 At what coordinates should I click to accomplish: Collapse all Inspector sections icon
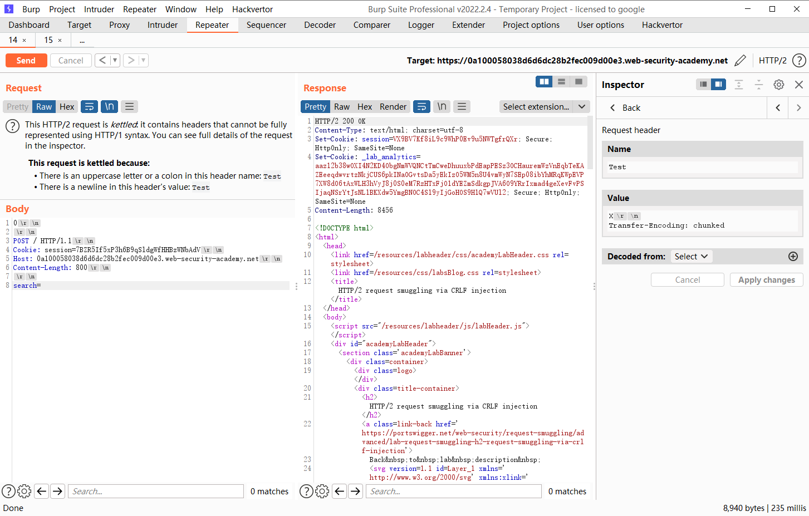(x=758, y=85)
